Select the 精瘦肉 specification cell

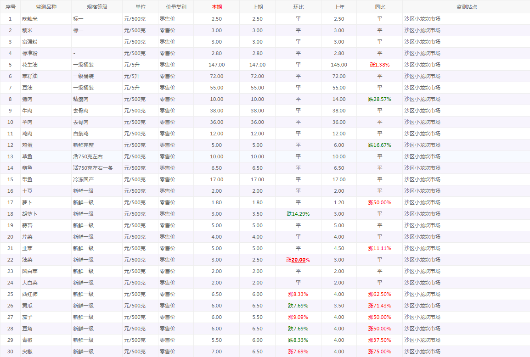point(81,99)
